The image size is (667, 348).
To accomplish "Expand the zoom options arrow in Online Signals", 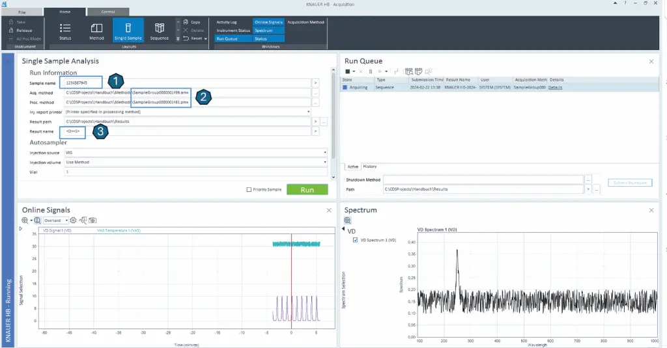I will pos(31,221).
